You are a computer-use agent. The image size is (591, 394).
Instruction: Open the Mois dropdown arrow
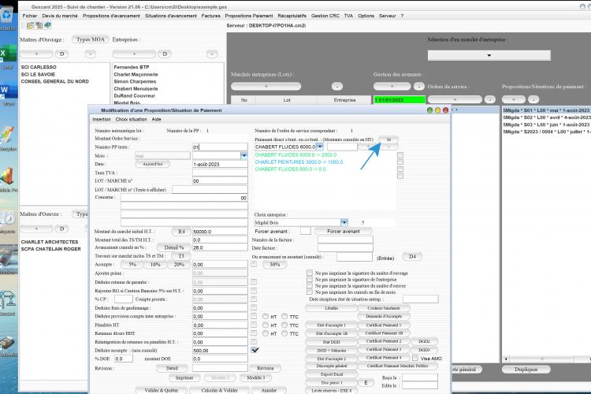pos(243,155)
